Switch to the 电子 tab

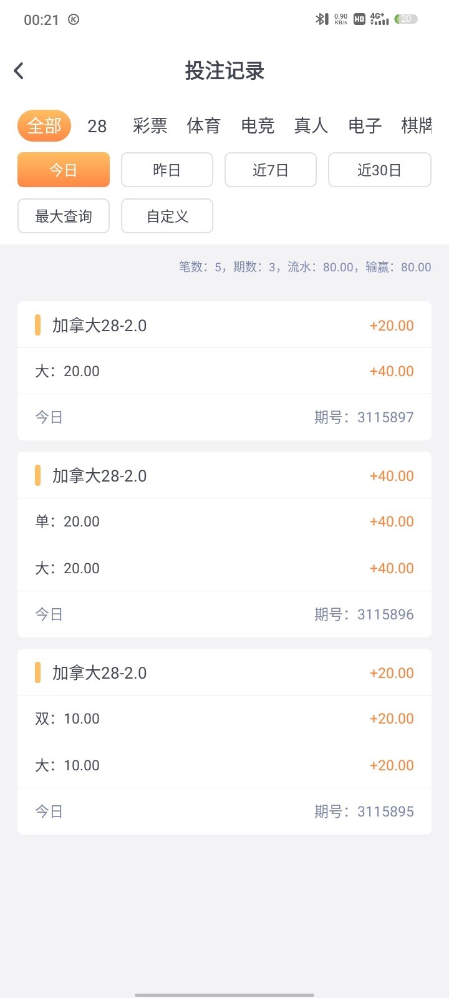tap(365, 126)
